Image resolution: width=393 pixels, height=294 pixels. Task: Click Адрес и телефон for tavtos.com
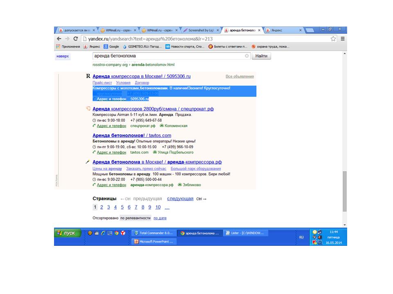click(111, 152)
